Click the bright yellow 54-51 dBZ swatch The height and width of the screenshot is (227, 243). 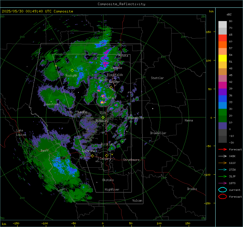[222, 58]
